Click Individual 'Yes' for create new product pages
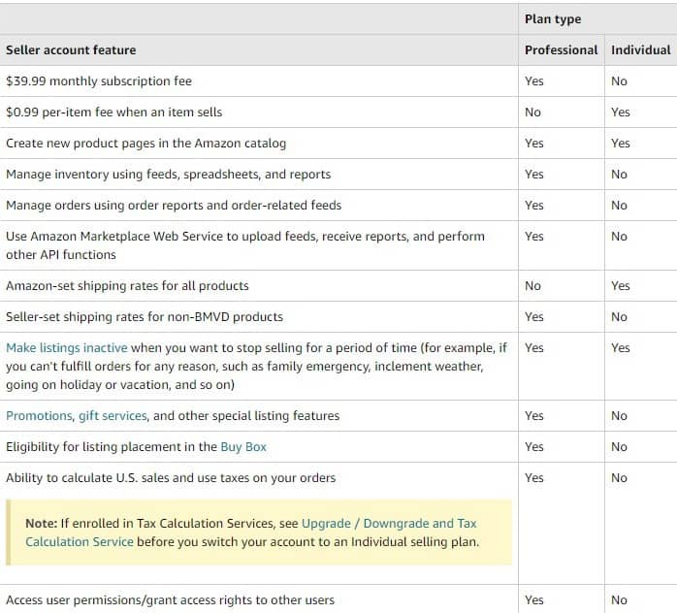This screenshot has width=677, height=613. click(x=621, y=144)
